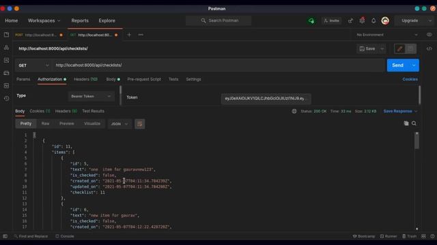Open the Test Results tab
Viewport: 437px width, 245px height.
click(93, 111)
